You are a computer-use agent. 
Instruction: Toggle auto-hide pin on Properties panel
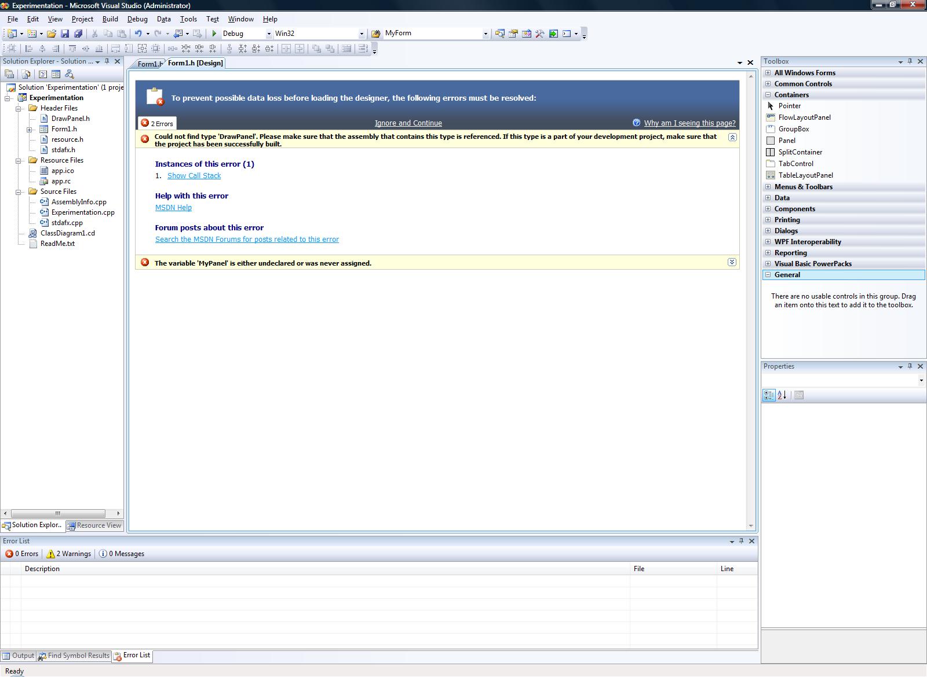click(910, 366)
